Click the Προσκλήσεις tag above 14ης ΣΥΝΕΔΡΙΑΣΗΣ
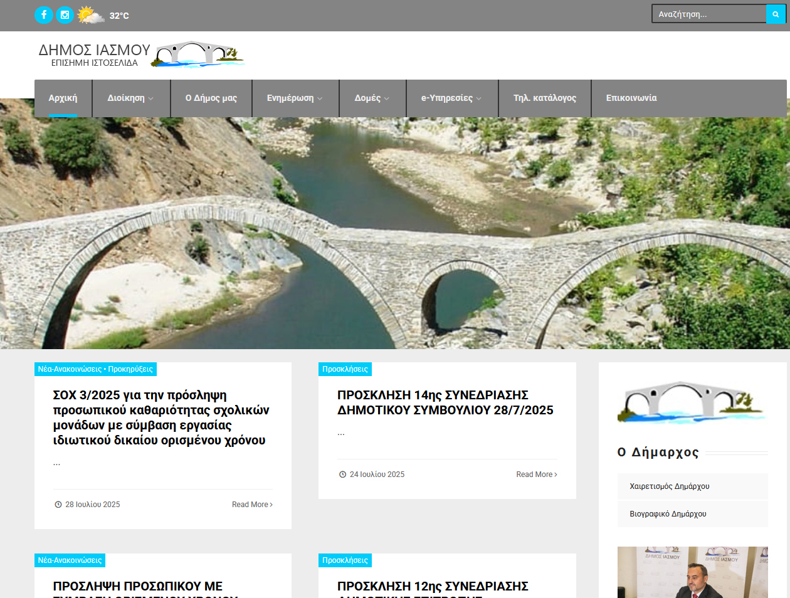The height and width of the screenshot is (598, 790). pos(345,369)
